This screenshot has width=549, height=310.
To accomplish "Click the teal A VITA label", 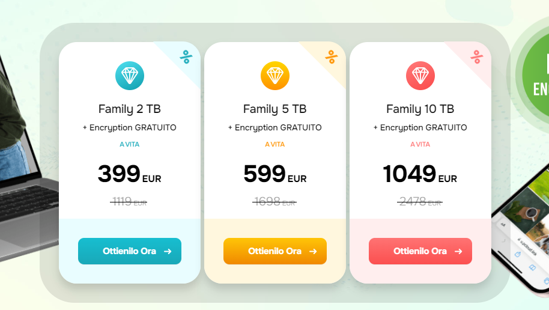I will [x=130, y=144].
